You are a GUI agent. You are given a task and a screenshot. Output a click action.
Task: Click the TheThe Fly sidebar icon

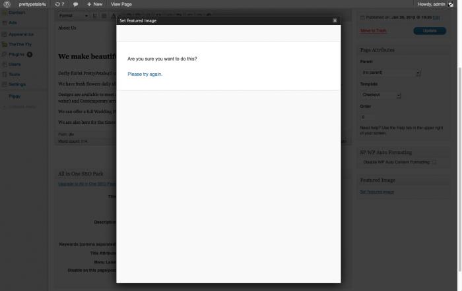[x=5, y=44]
